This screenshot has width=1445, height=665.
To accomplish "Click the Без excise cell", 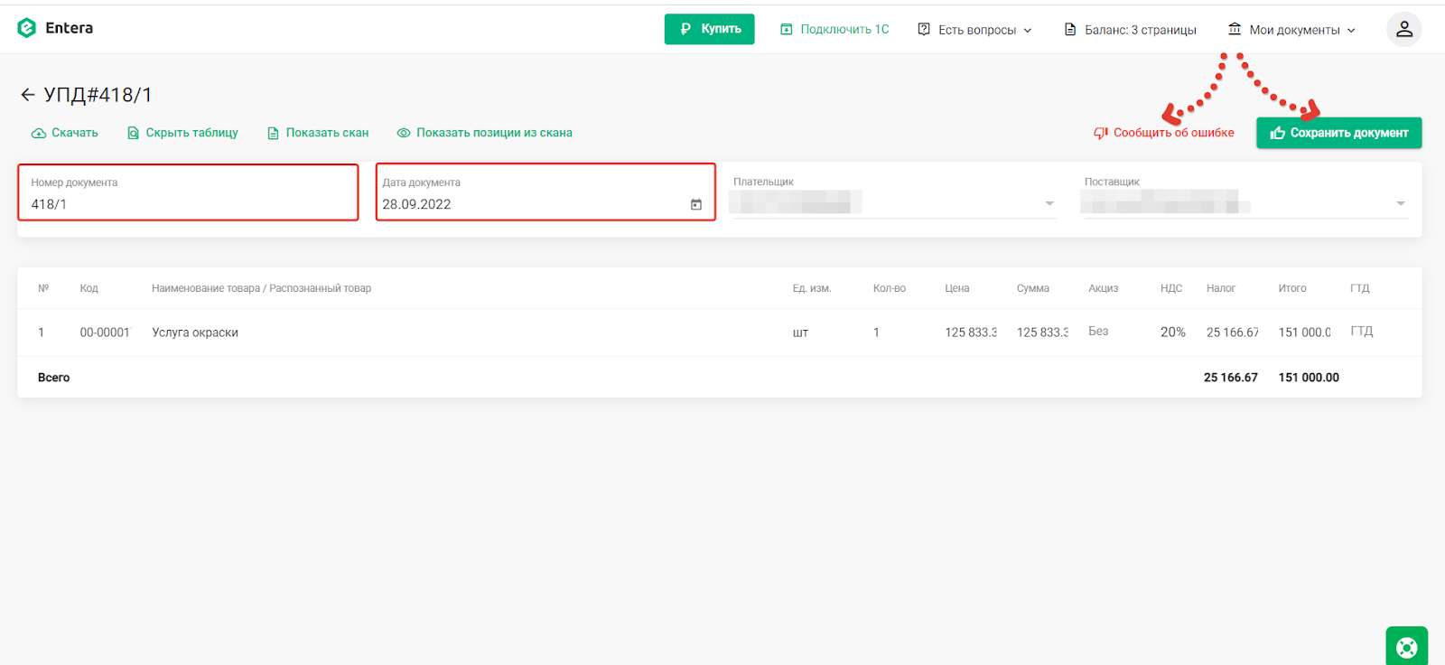I will (x=1098, y=332).
